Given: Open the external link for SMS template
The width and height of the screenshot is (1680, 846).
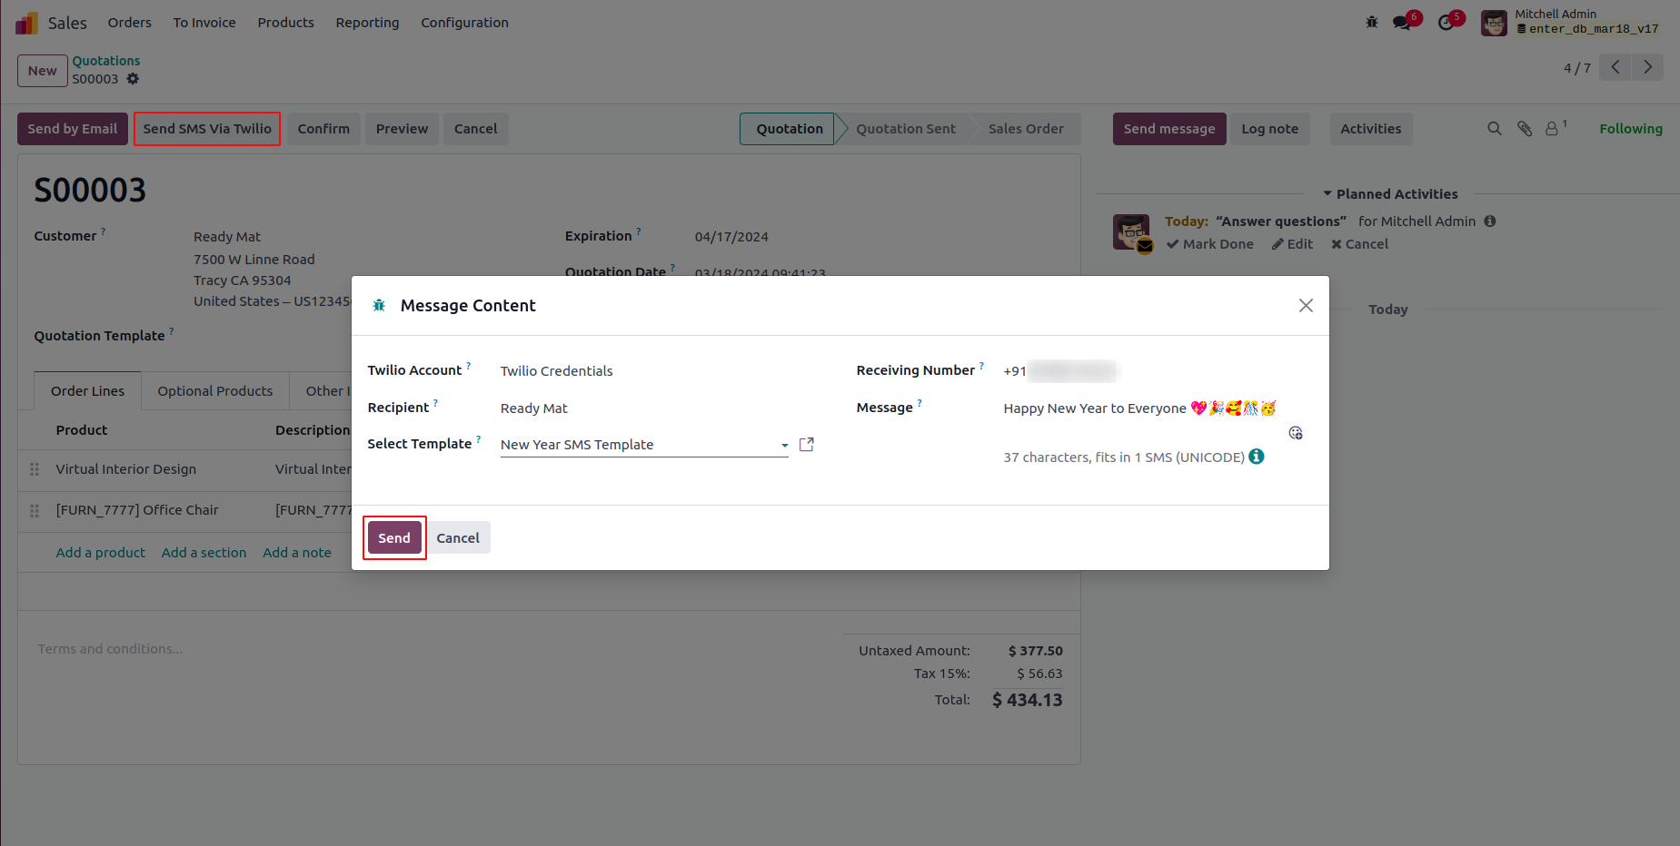Looking at the screenshot, I should point(806,445).
